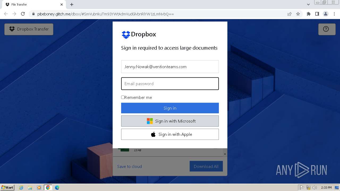Viewport: 340px width, 191px height.
Task: Click the network tray icon
Action: pos(308,188)
